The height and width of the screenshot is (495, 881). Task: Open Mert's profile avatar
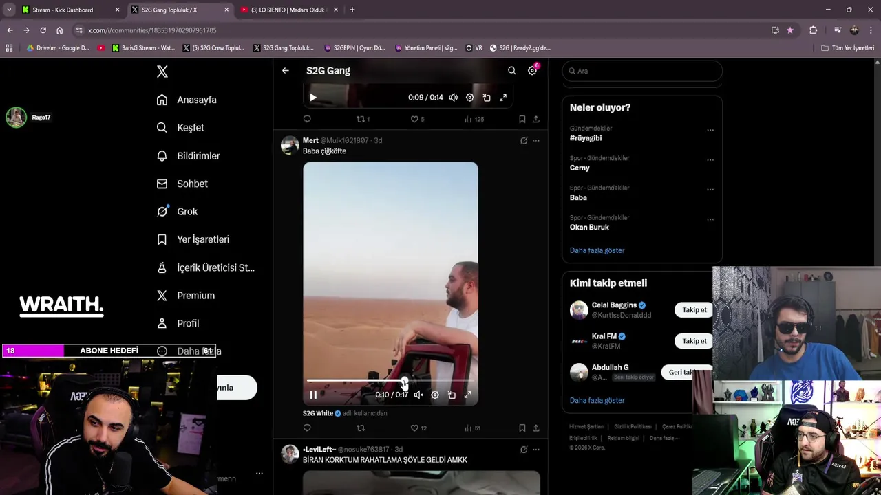pyautogui.click(x=290, y=145)
